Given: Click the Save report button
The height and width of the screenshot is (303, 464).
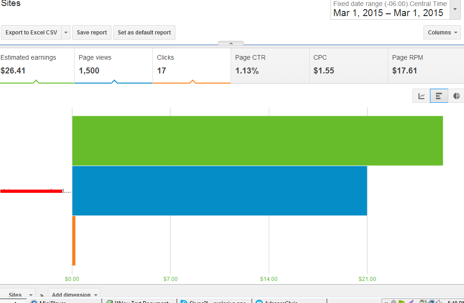Looking at the screenshot, I should (x=92, y=33).
